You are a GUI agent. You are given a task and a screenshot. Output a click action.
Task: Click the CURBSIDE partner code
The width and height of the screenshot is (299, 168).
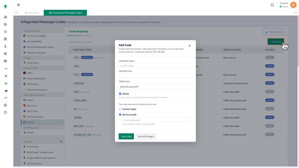click(79, 83)
